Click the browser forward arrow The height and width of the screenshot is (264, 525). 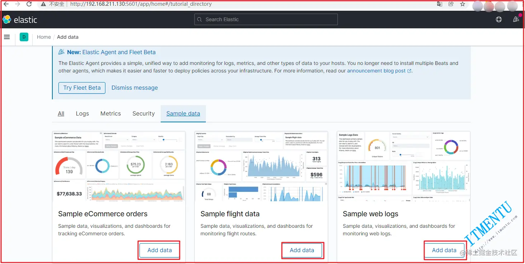17,4
